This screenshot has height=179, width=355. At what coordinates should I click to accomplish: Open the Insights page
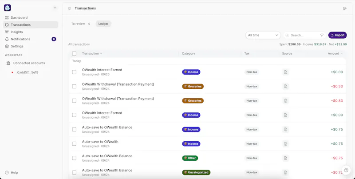click(x=30, y=32)
